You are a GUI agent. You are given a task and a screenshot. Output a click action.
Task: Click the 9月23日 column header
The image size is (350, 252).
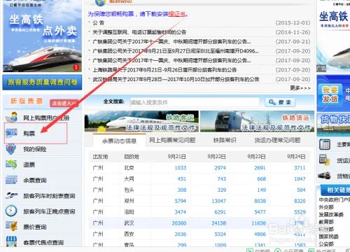pos(256,157)
